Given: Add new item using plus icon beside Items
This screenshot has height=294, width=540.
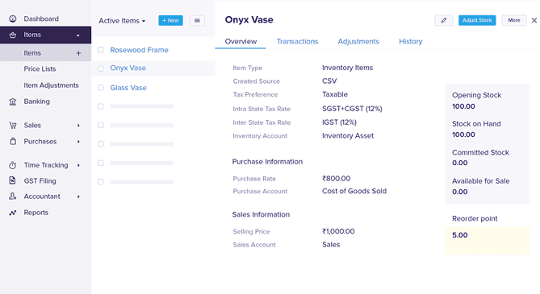Looking at the screenshot, I should [78, 53].
